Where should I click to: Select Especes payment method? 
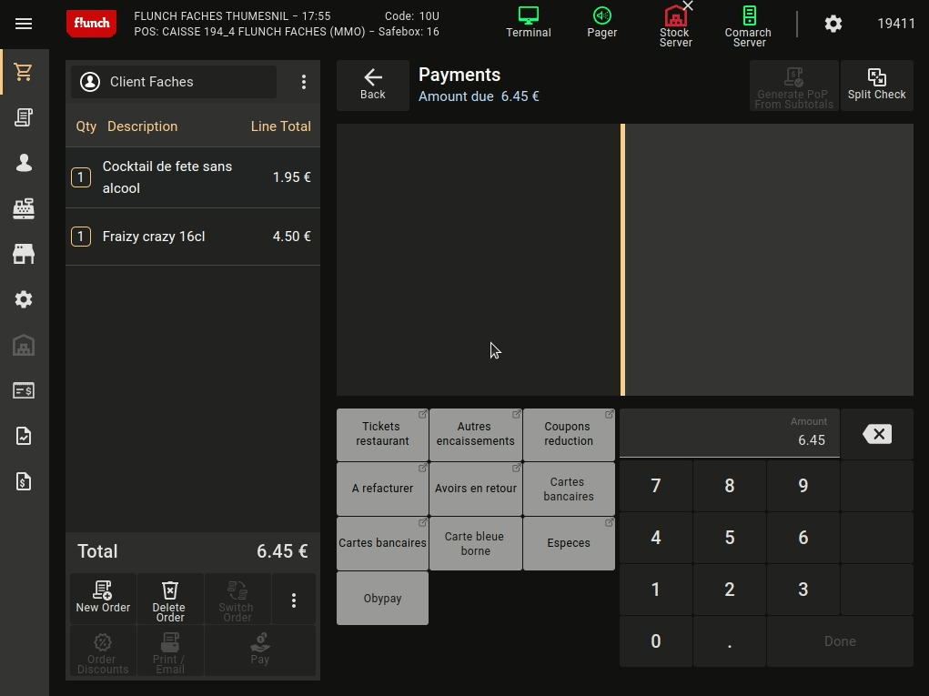click(x=569, y=543)
